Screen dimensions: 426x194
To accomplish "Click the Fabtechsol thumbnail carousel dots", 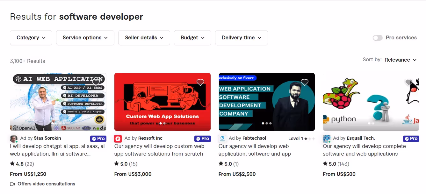I will pos(267,123).
